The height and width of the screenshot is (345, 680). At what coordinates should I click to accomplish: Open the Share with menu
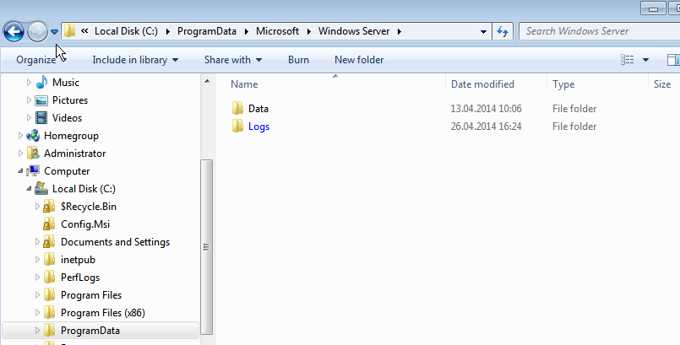pos(233,60)
